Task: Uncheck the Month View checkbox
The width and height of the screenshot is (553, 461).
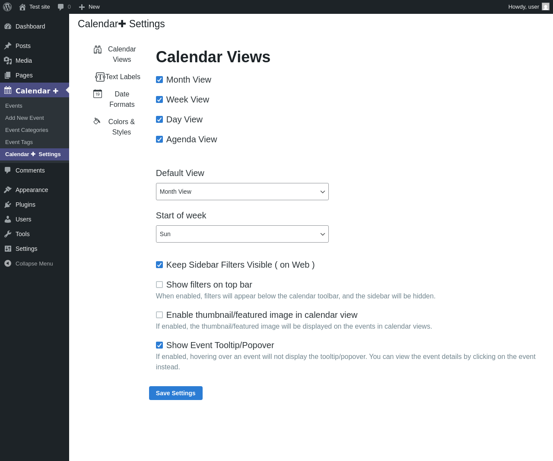Action: pos(159,80)
